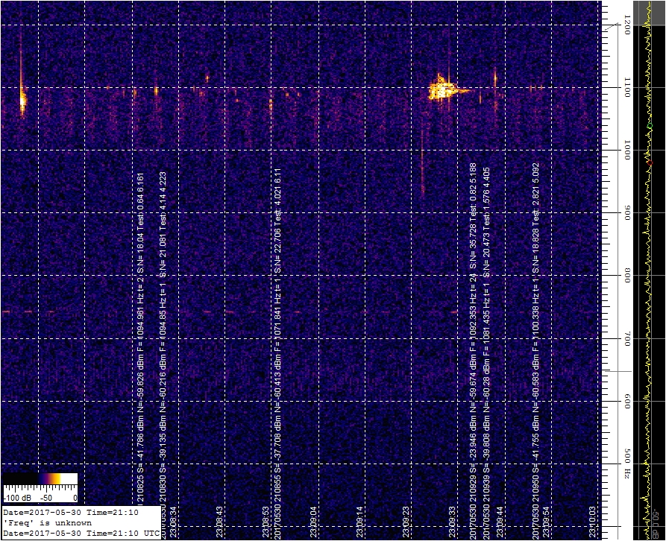Image resolution: width=666 pixels, height=541 pixels.
Task: Click the -50.0 dB amplitude label
Action: pos(656,523)
